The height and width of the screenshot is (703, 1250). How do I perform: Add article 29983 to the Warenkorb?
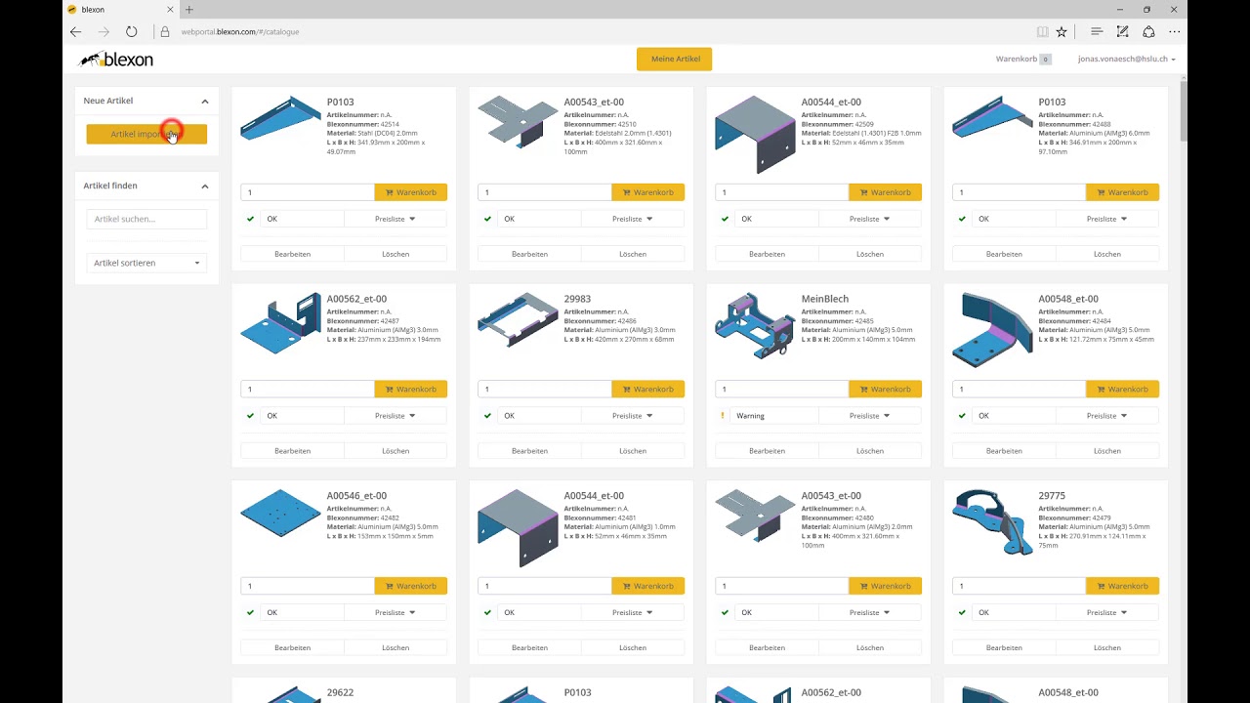coord(647,390)
